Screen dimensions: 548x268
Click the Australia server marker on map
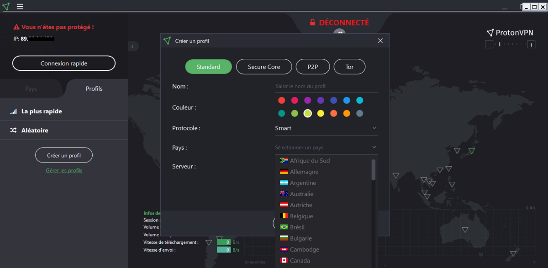465,230
